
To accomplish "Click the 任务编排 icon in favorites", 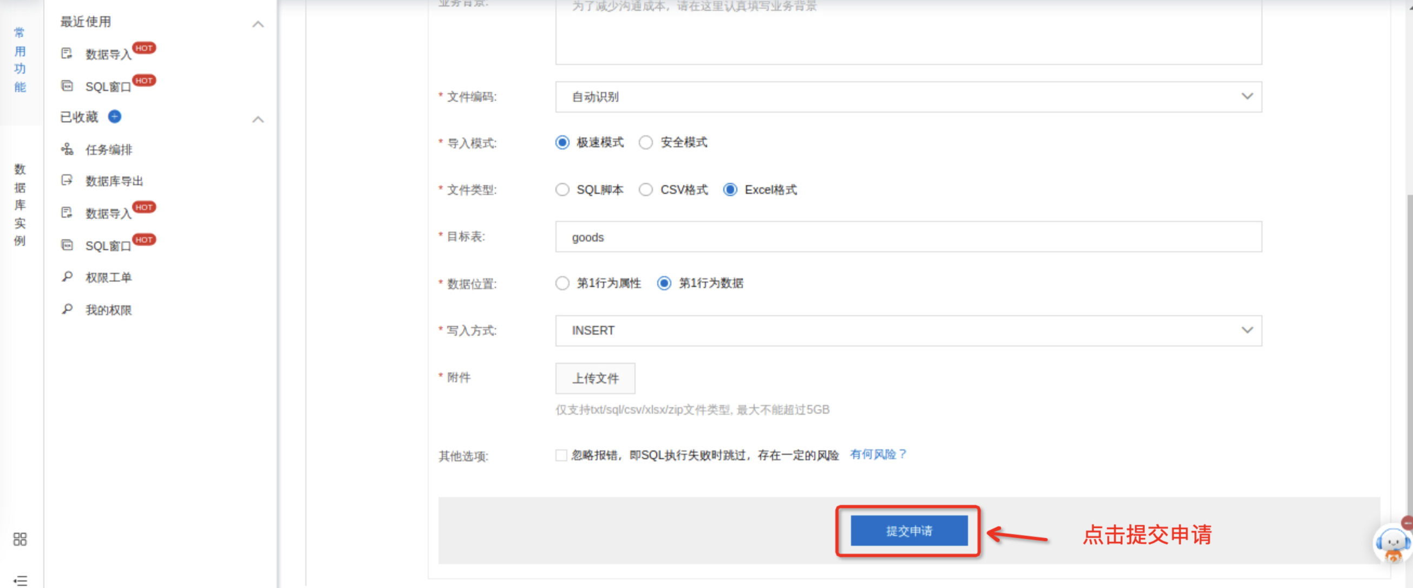I will click(67, 149).
